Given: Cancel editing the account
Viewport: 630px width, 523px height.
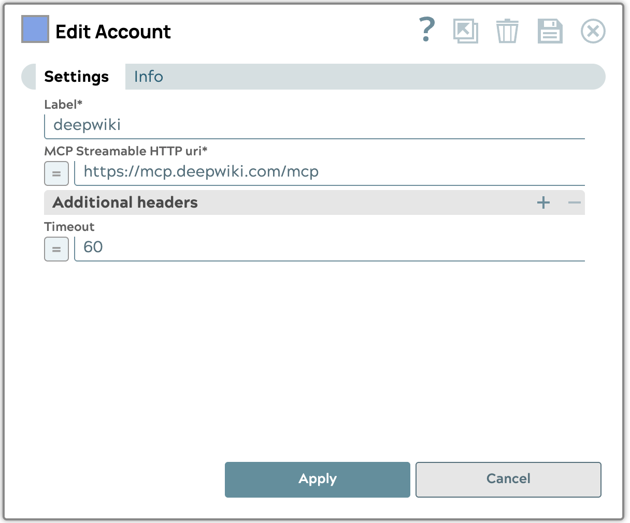Looking at the screenshot, I should point(508,479).
